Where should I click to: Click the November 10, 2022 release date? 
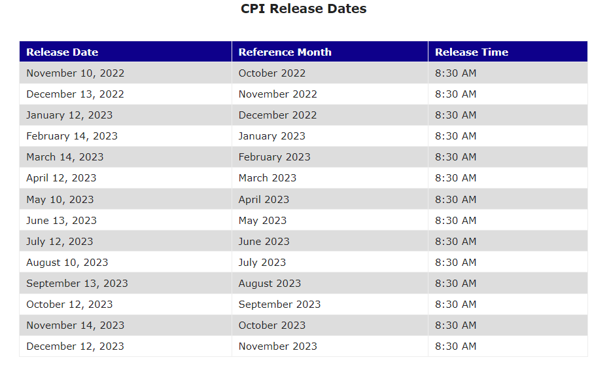point(75,73)
